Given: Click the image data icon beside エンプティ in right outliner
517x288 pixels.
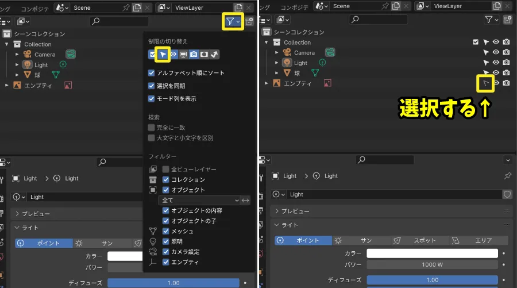Looking at the screenshot, I should (x=327, y=83).
